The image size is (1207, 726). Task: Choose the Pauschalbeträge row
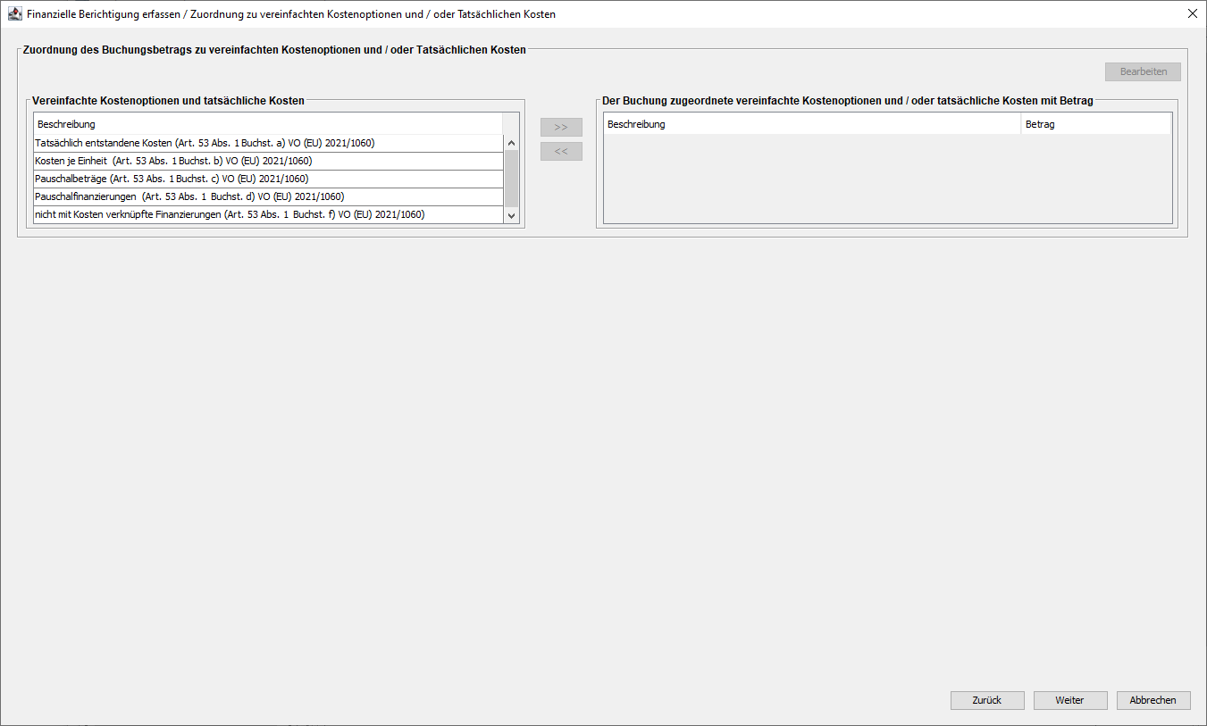pos(268,179)
